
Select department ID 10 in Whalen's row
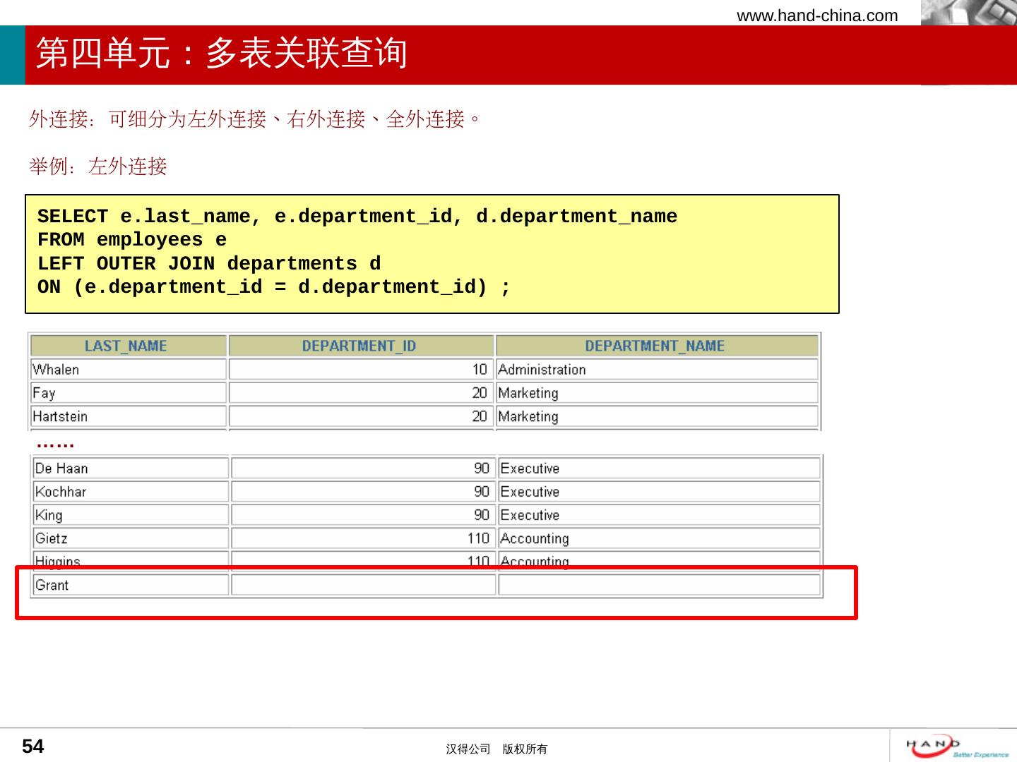(361, 370)
